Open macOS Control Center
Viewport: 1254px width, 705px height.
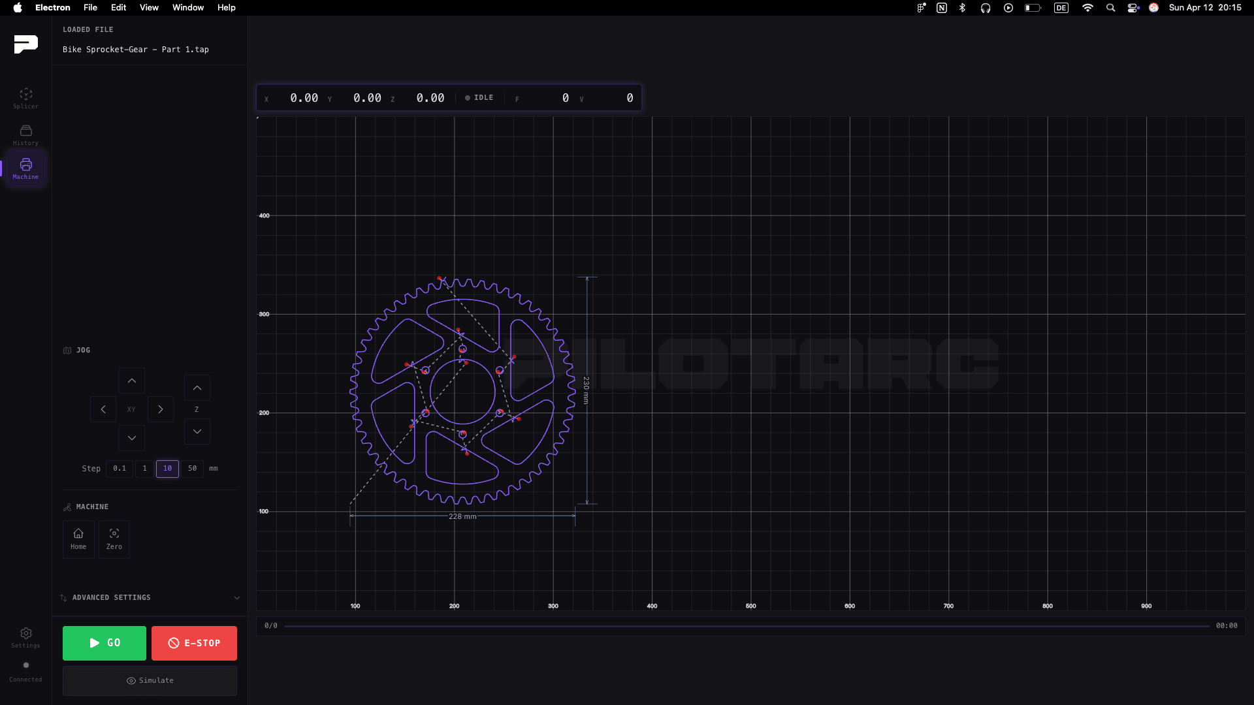(1133, 8)
